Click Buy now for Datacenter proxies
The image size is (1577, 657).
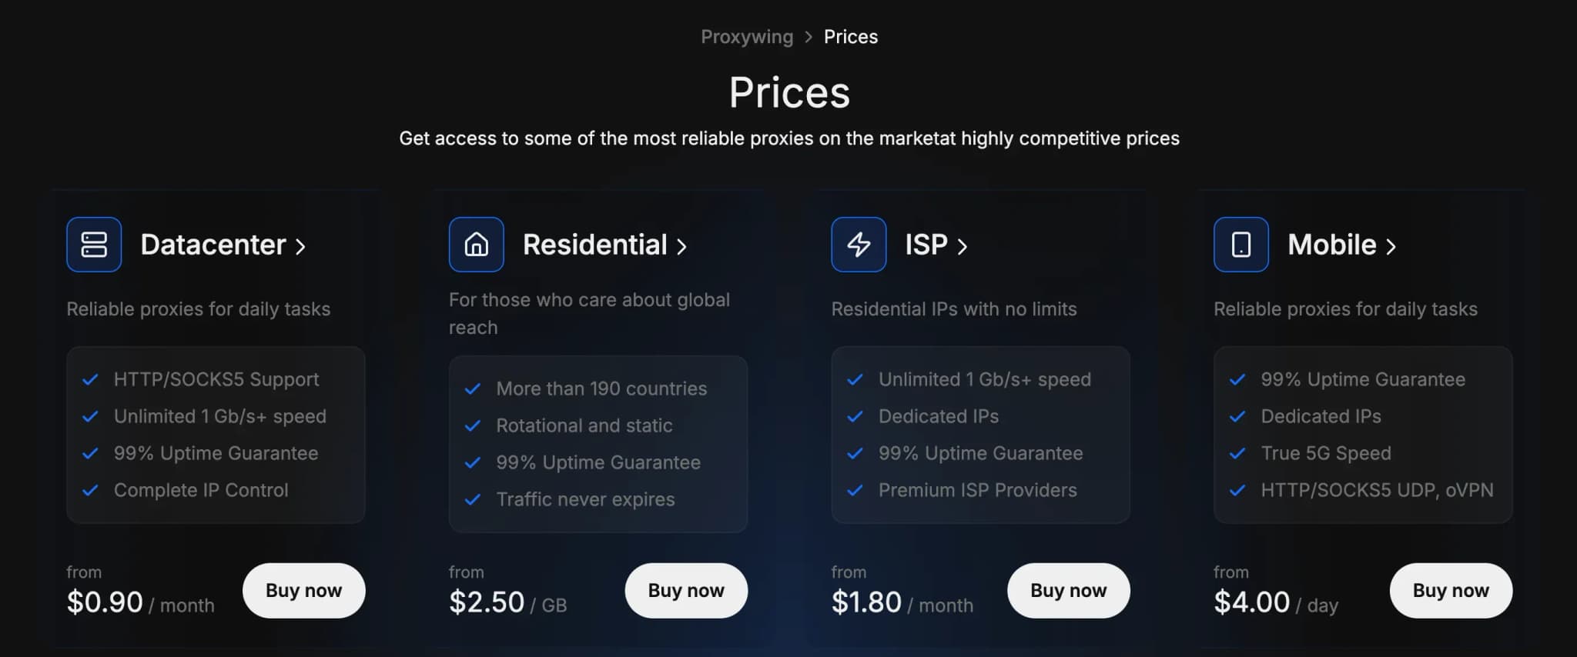pyautogui.click(x=303, y=590)
